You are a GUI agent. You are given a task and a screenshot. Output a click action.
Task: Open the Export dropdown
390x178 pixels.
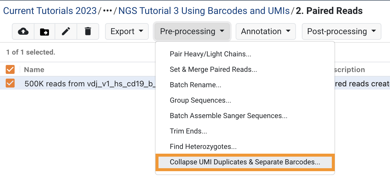click(127, 31)
